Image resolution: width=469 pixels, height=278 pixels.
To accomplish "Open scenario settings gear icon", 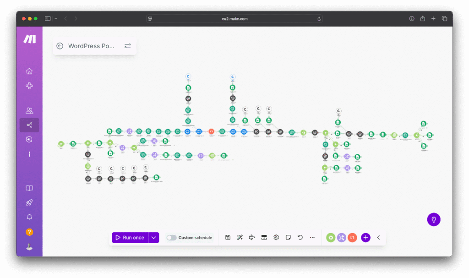I will pyautogui.click(x=276, y=237).
